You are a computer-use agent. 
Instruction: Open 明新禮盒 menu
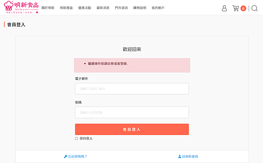point(66,8)
